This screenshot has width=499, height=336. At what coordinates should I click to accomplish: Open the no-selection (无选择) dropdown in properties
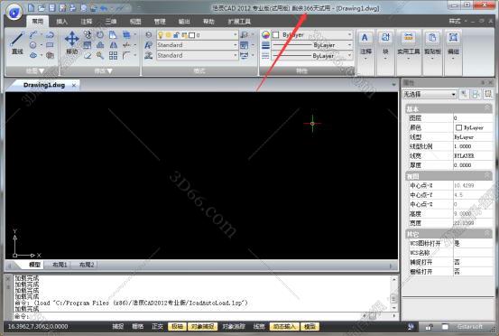(430, 94)
